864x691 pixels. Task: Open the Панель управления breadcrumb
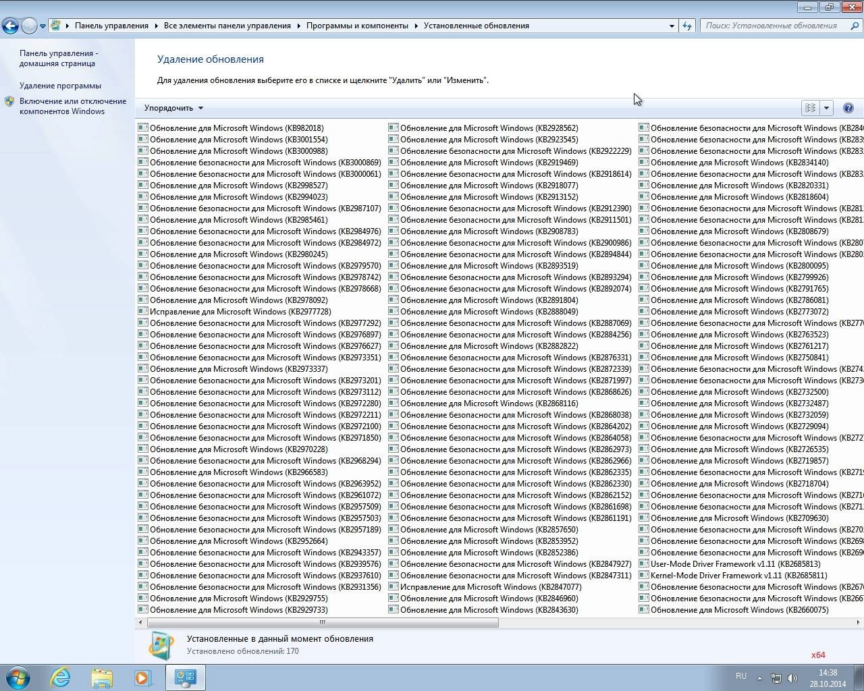(x=111, y=26)
